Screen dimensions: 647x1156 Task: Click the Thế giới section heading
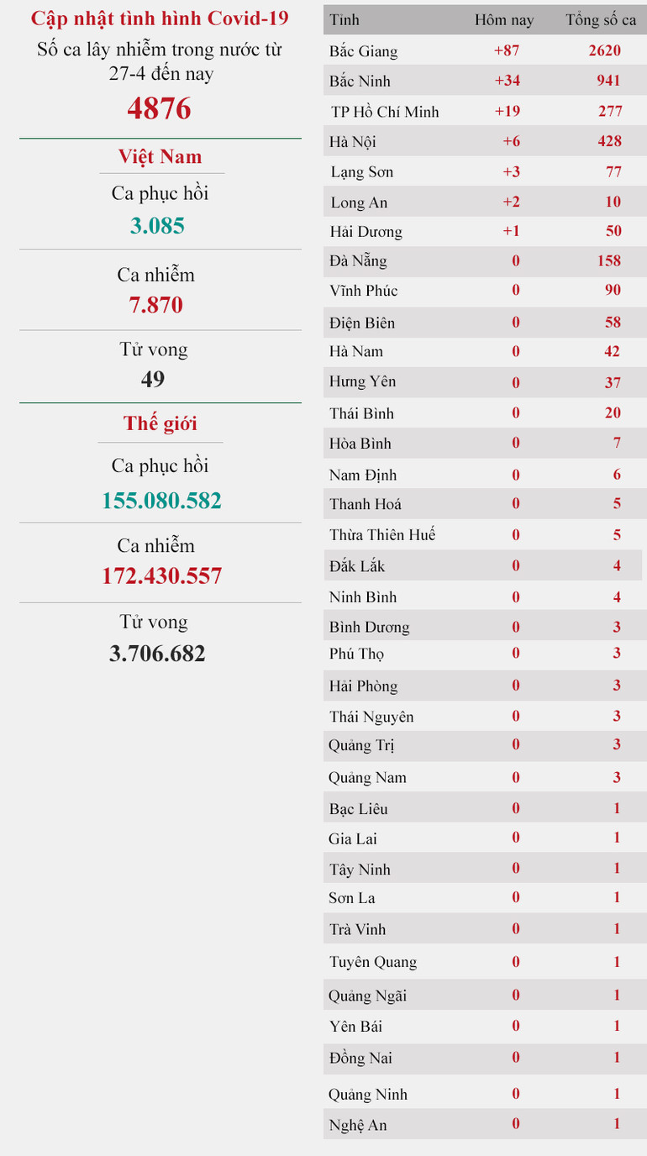tap(160, 423)
